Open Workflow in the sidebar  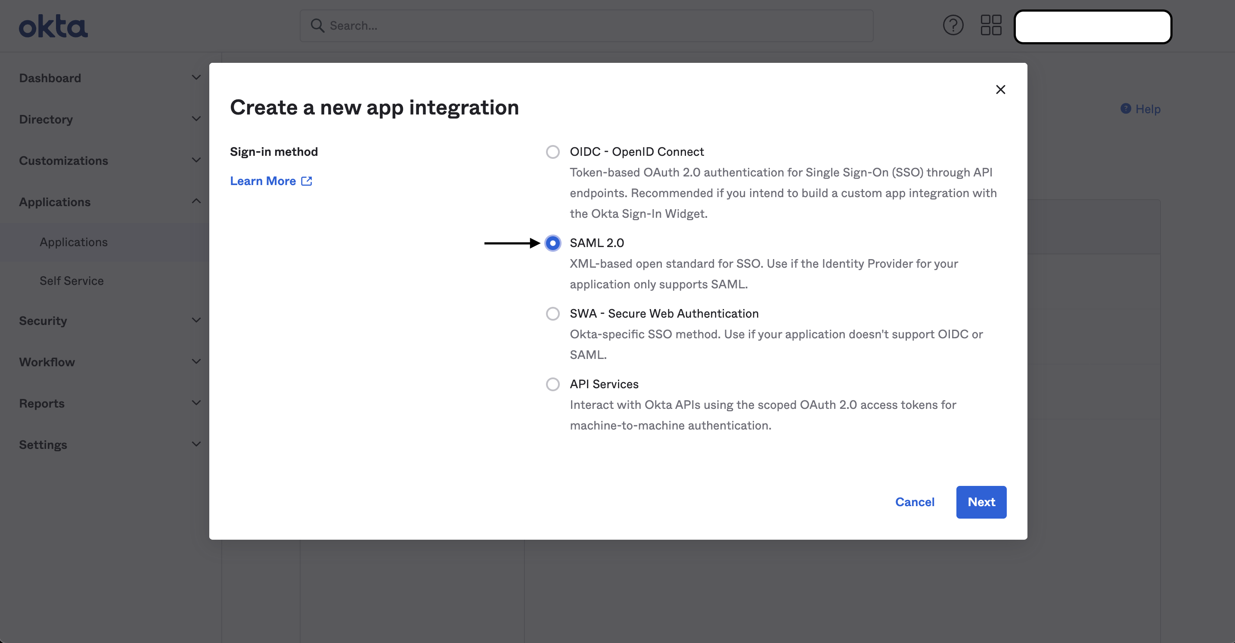tap(47, 362)
